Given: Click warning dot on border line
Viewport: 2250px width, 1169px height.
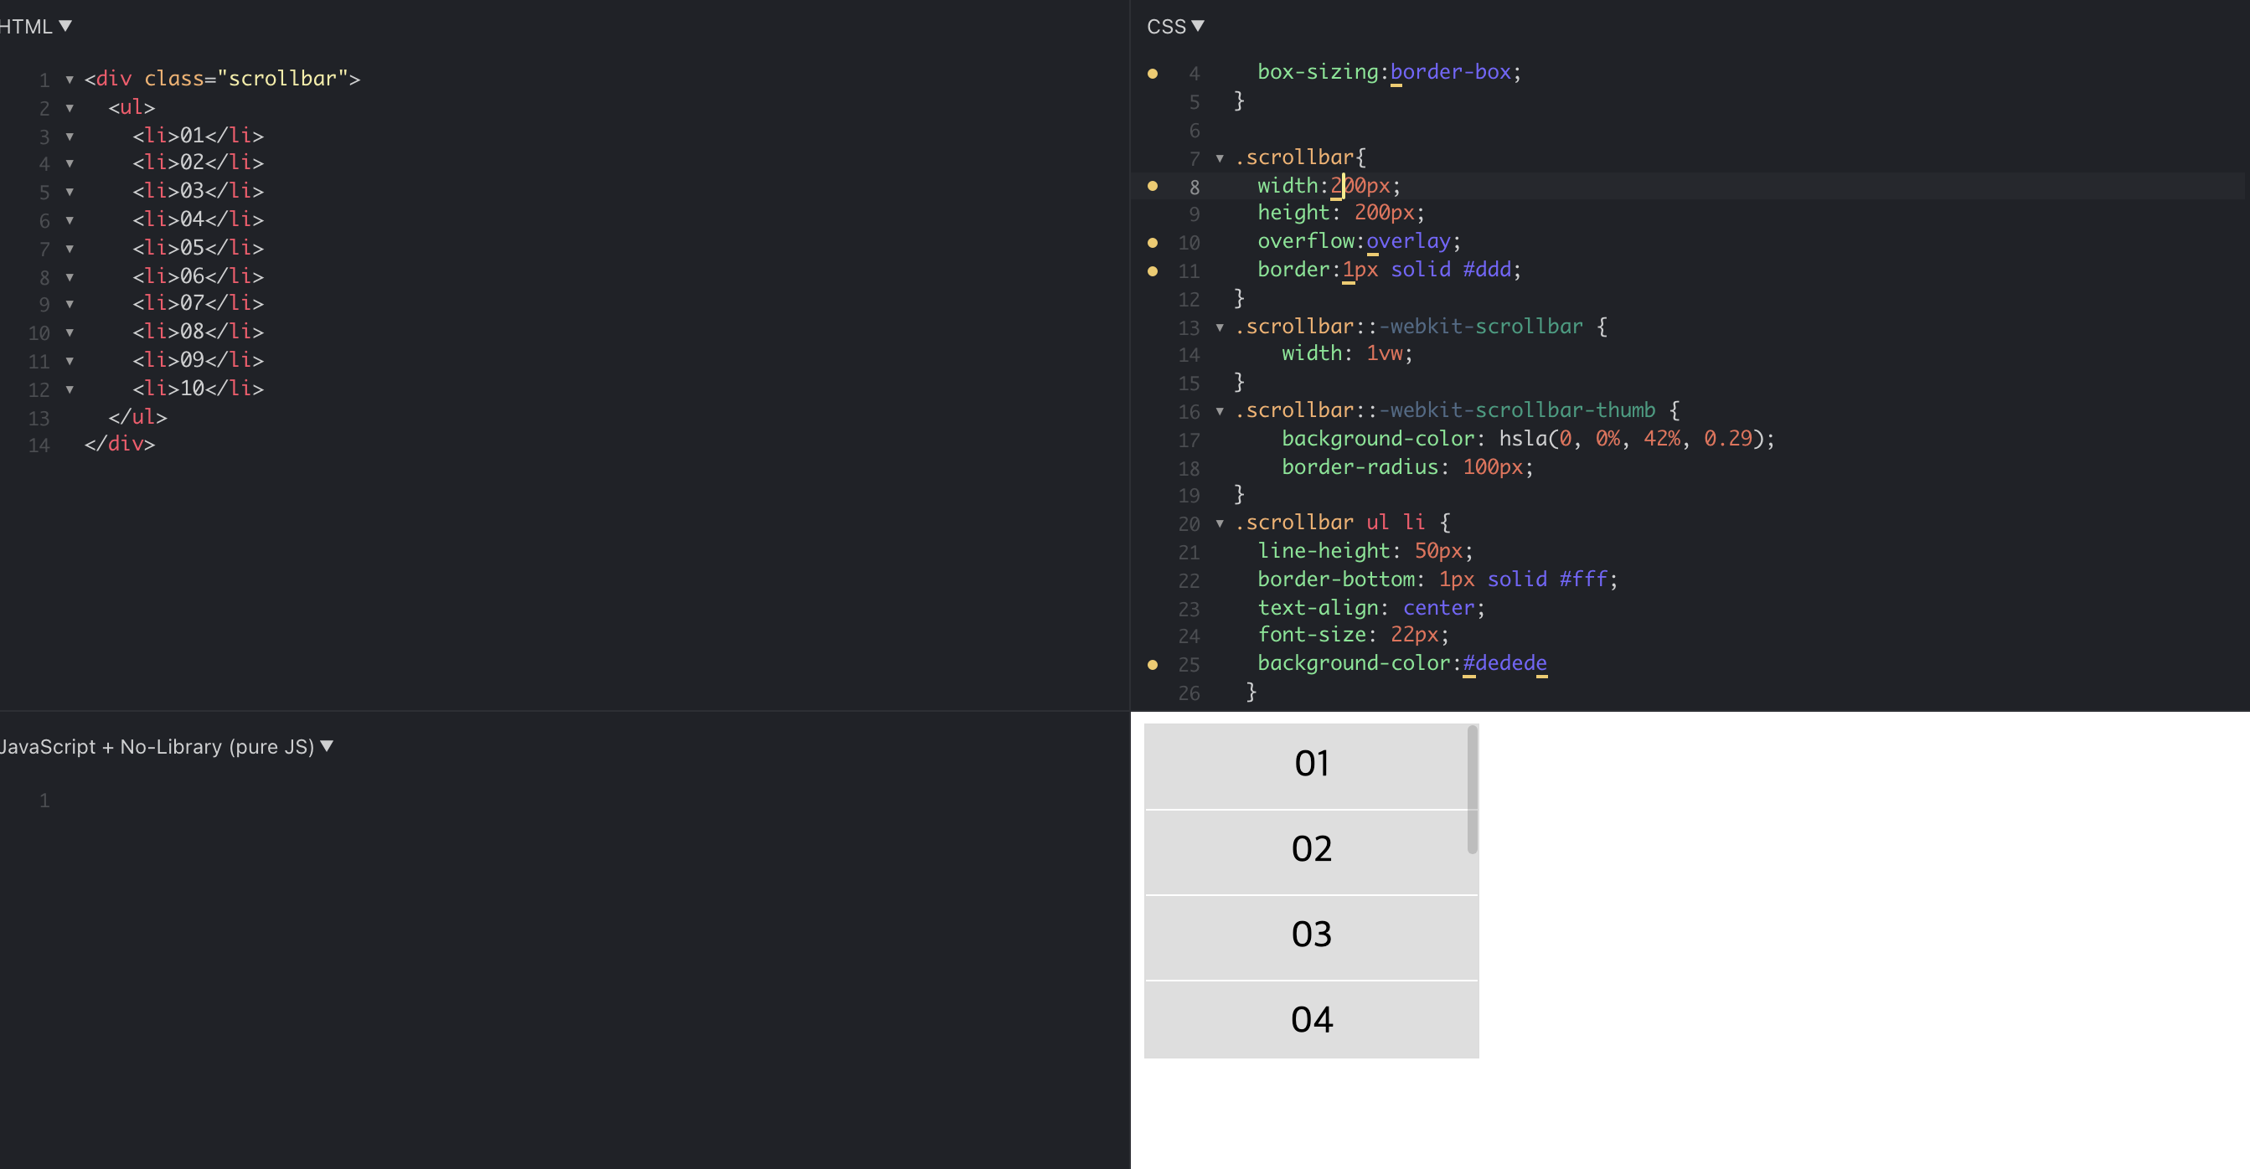Looking at the screenshot, I should (1152, 270).
